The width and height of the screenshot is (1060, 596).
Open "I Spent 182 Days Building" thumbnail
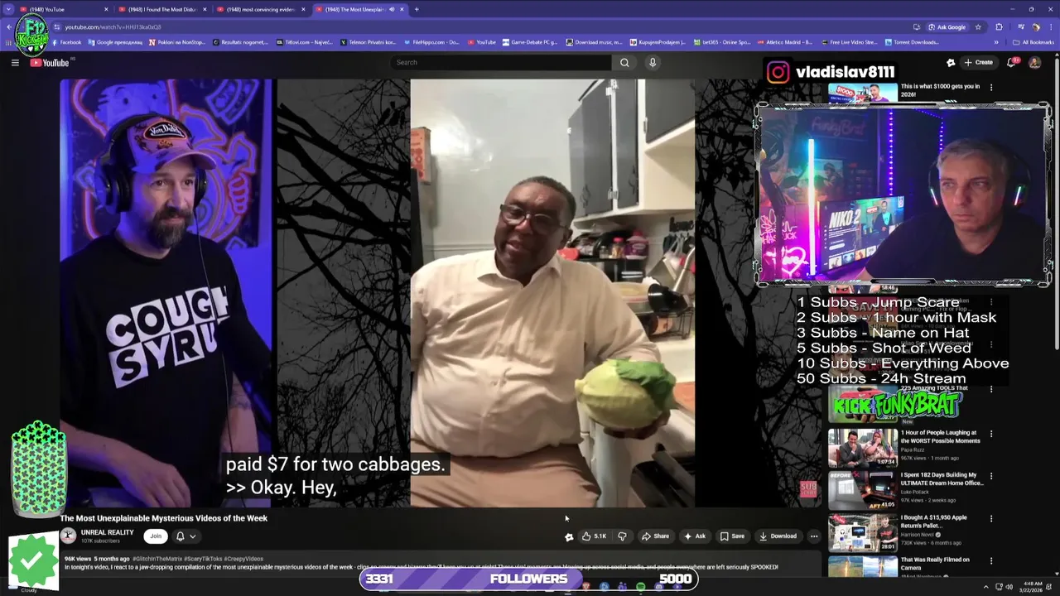[x=862, y=490]
